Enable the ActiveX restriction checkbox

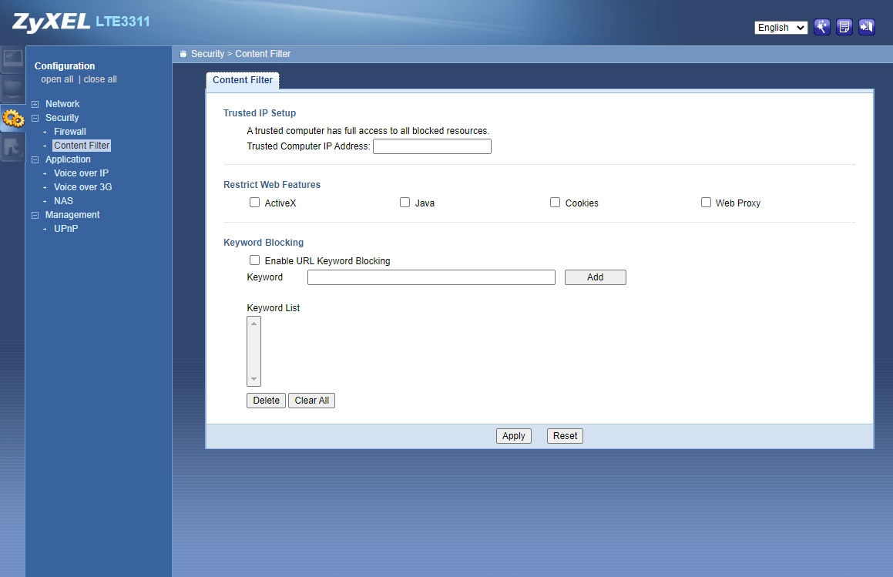pyautogui.click(x=254, y=203)
